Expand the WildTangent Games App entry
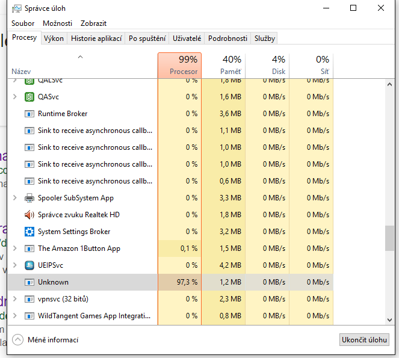 click(x=15, y=316)
